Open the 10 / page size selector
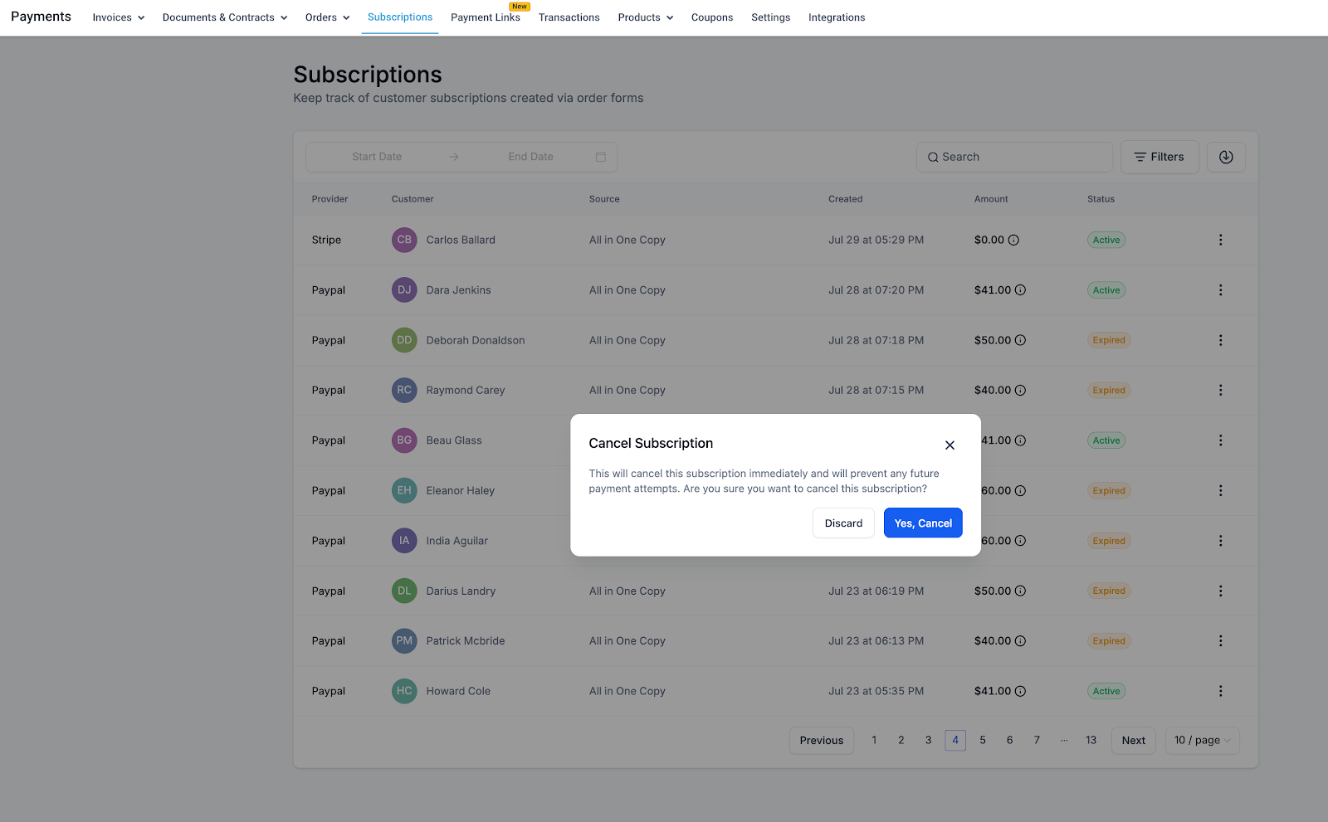Image resolution: width=1328 pixels, height=822 pixels. tap(1202, 741)
